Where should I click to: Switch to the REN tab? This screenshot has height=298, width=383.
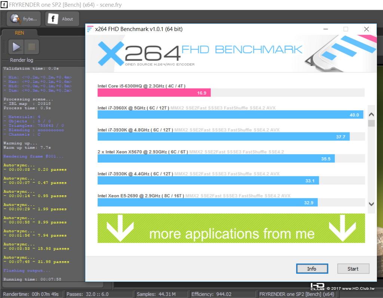click(19, 33)
